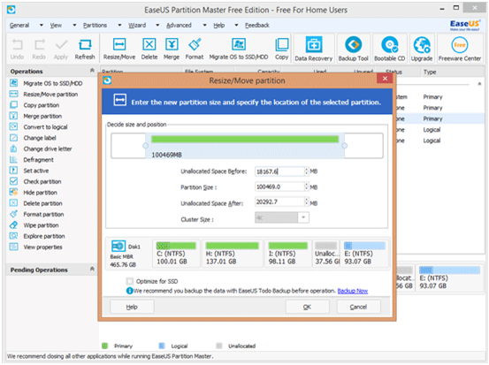This screenshot has height=365, width=489.
Task: Launch the Bootable CD creator
Action: click(x=389, y=49)
